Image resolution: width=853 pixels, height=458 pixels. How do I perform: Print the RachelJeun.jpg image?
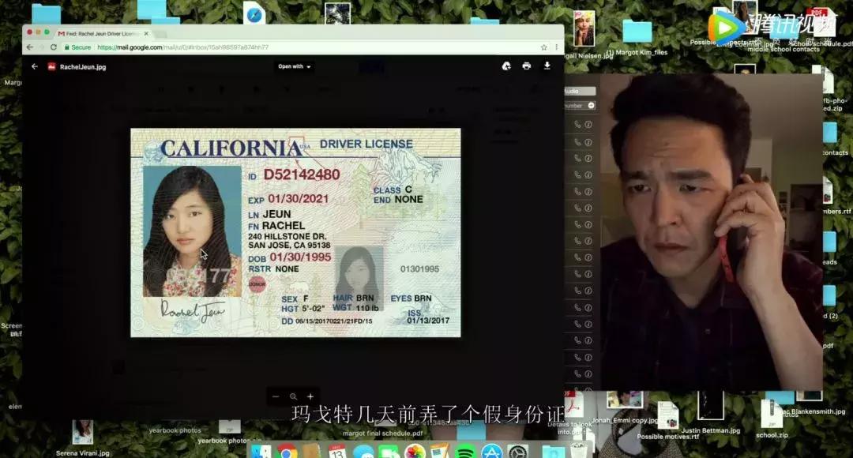[527, 66]
